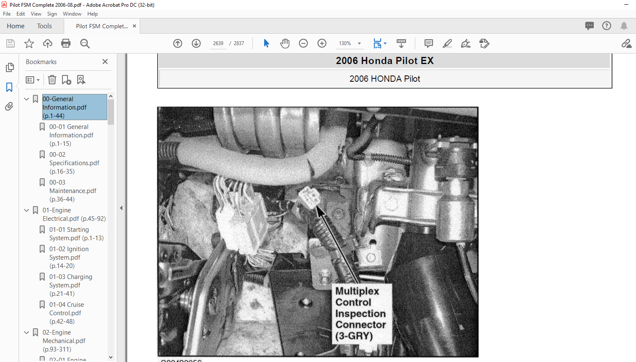Share a link to the file icon
Image resolution: width=636 pixels, height=362 pixels.
(x=626, y=43)
